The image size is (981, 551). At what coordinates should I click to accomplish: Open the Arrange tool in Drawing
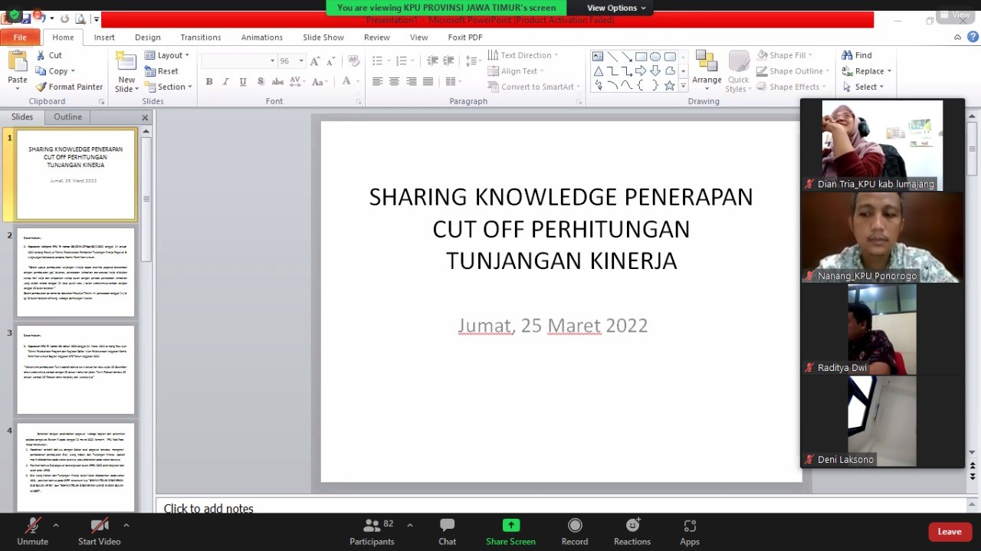(706, 69)
